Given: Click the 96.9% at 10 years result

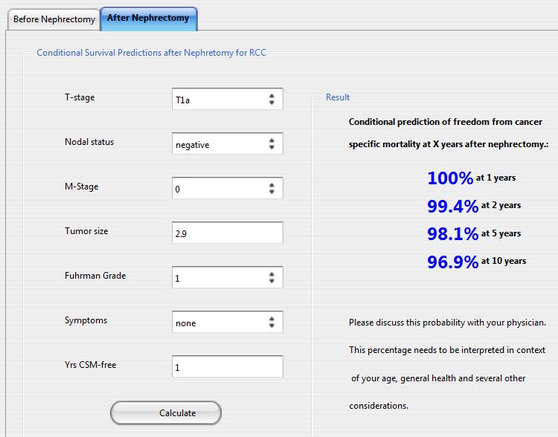Looking at the screenshot, I should pos(476,262).
